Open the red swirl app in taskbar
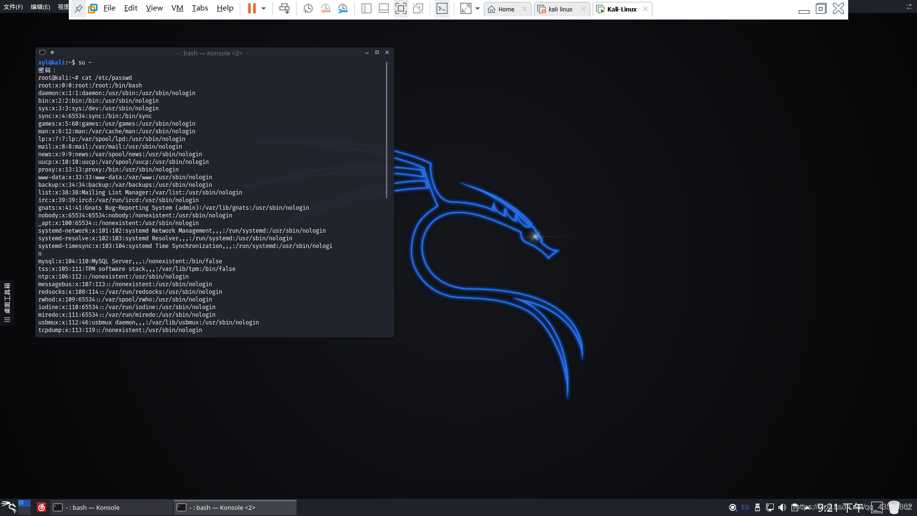This screenshot has height=516, width=917. point(42,507)
